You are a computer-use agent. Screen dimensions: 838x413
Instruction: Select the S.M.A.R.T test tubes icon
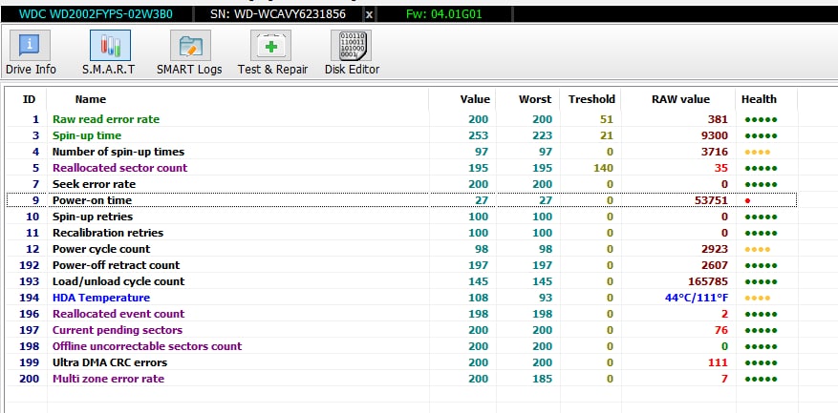tap(110, 46)
